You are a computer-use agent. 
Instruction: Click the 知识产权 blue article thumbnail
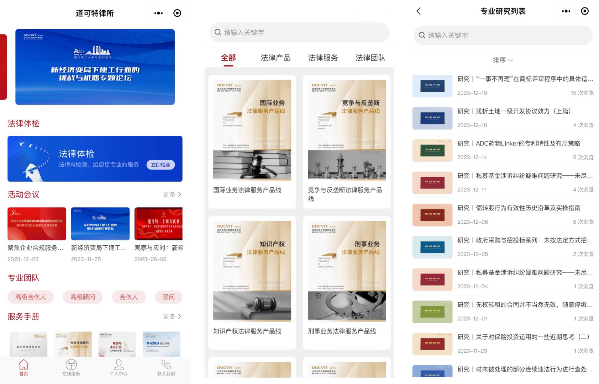(432, 86)
